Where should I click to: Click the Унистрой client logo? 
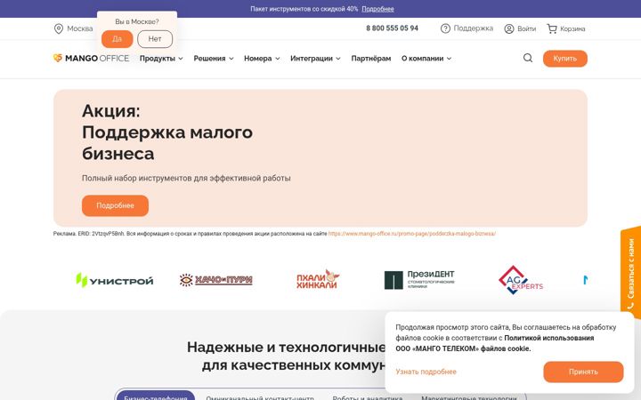click(115, 280)
